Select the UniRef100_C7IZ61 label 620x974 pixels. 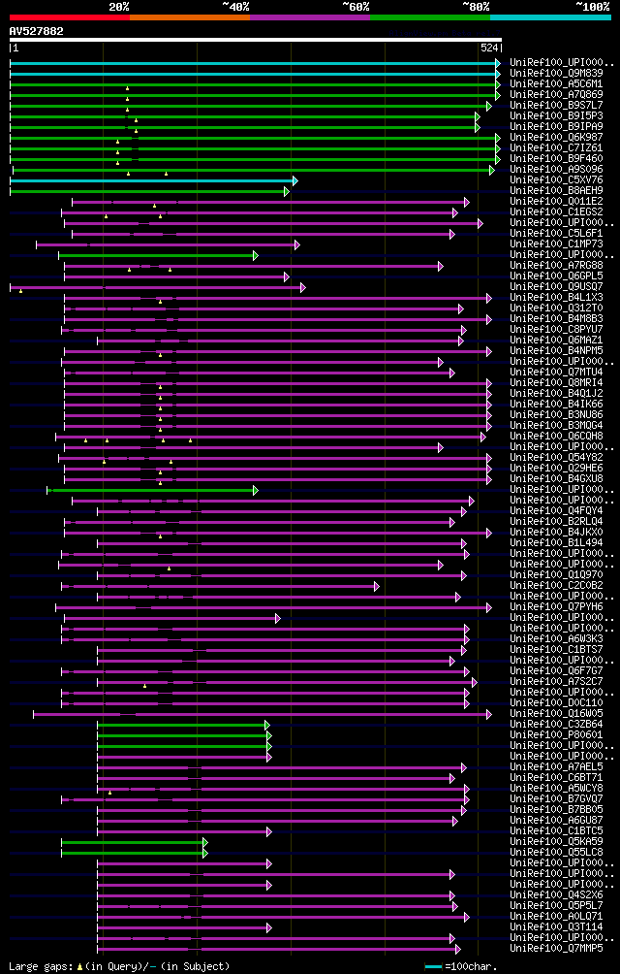point(555,147)
